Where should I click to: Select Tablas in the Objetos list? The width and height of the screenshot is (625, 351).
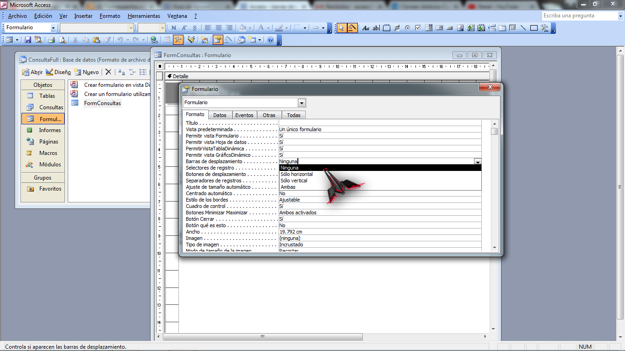(43, 96)
